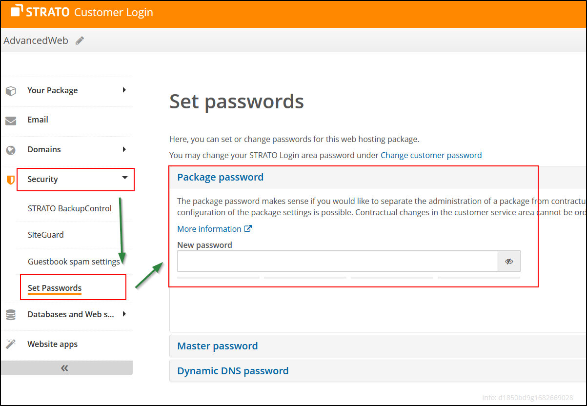Expand the Domains menu arrow
The height and width of the screenshot is (406, 587).
[125, 149]
